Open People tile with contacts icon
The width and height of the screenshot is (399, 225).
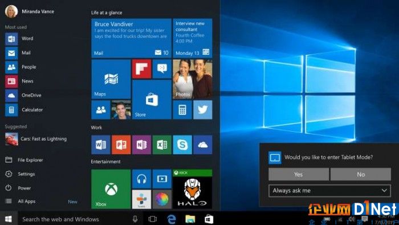[101, 110]
